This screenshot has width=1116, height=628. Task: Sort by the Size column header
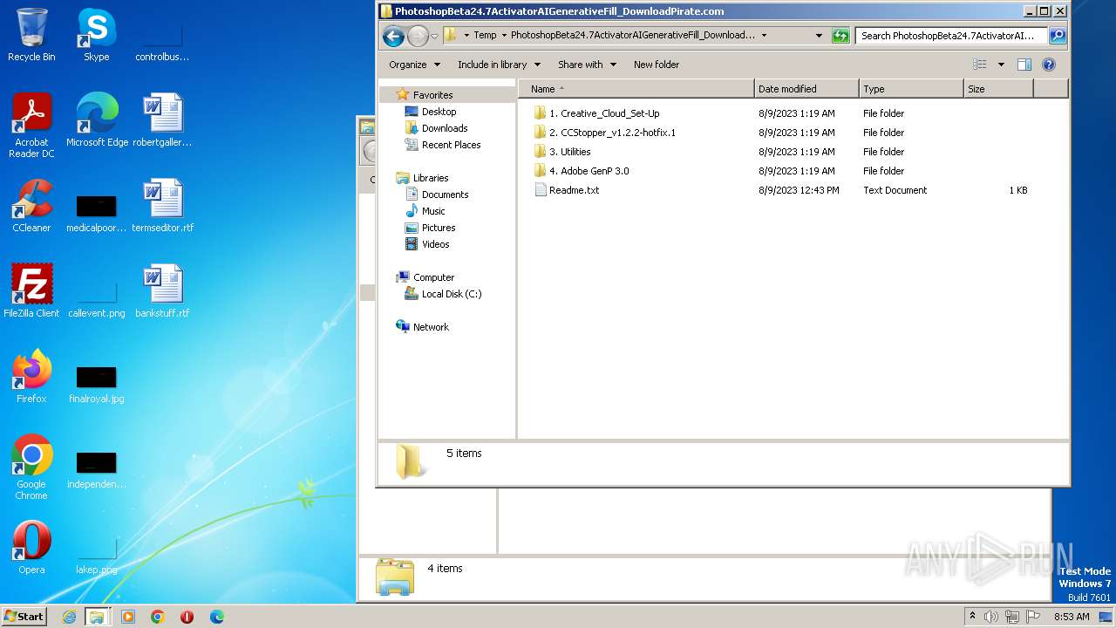tap(998, 89)
